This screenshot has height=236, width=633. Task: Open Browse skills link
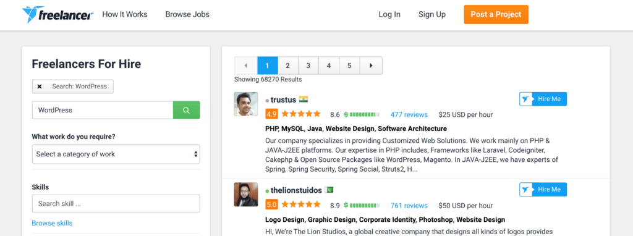(x=52, y=223)
